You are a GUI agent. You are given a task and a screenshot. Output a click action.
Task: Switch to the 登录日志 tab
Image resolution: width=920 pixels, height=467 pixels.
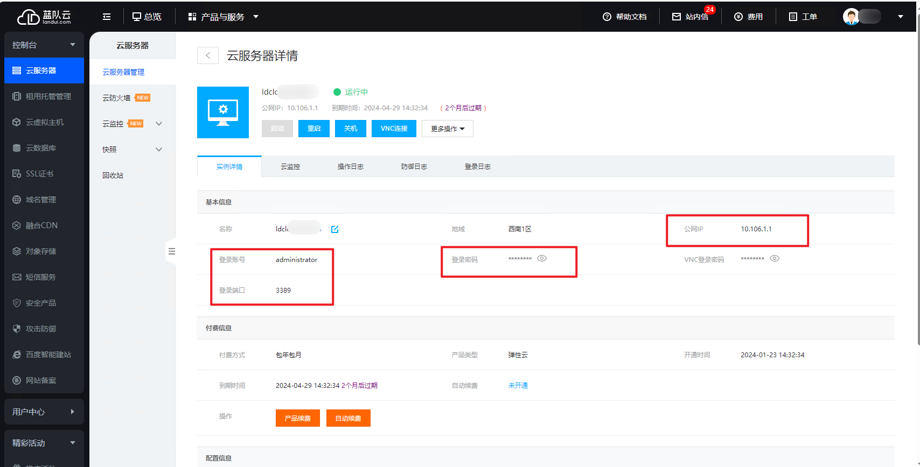click(x=477, y=167)
